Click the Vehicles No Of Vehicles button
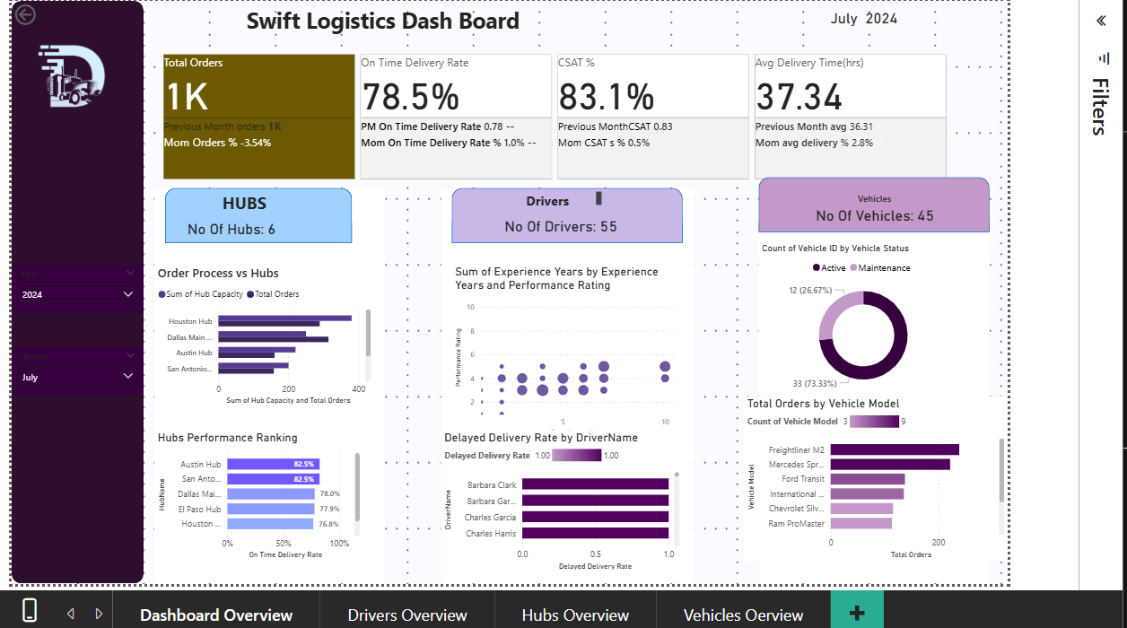 874,205
